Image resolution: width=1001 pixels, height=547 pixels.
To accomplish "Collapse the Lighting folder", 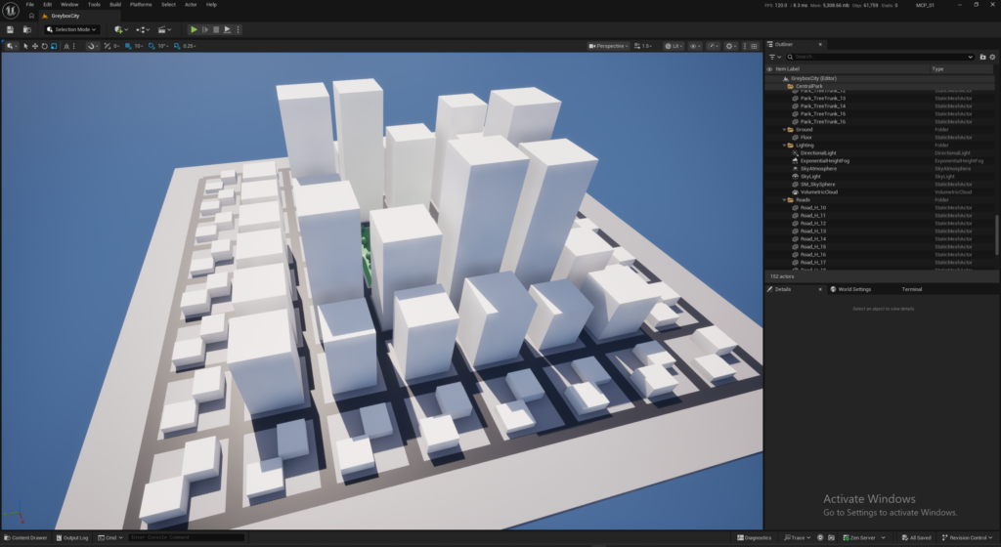I will click(x=785, y=146).
